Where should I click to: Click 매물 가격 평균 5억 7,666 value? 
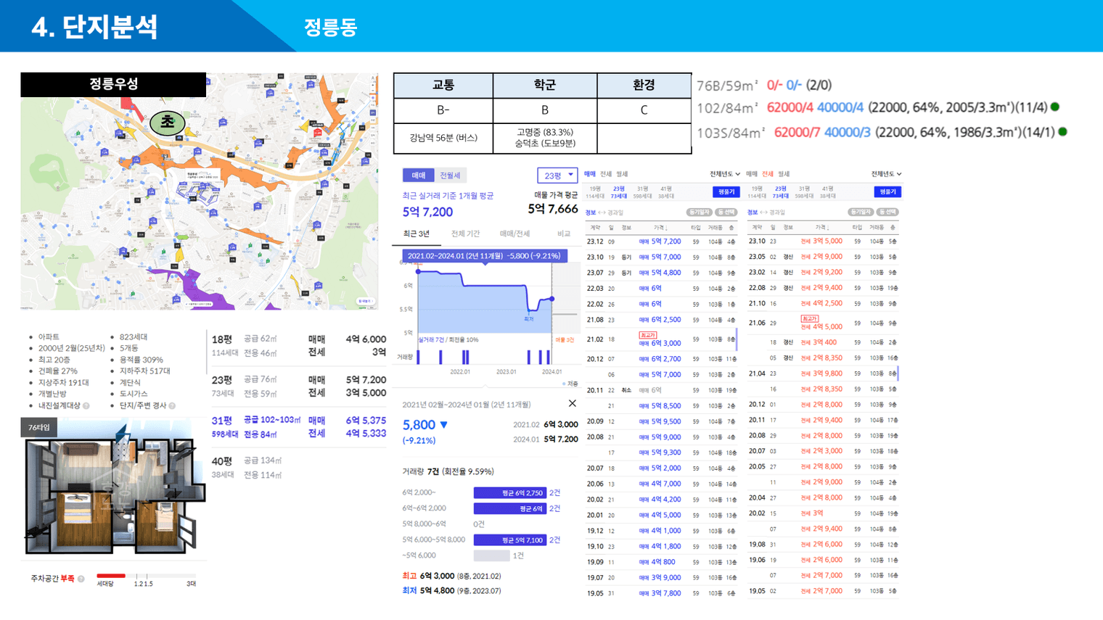coord(553,209)
